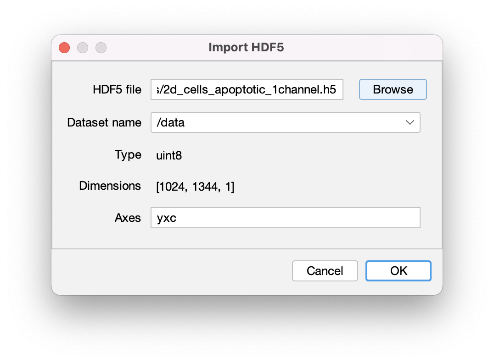Click the dropdown chevron arrow for Dataset name

(x=410, y=122)
